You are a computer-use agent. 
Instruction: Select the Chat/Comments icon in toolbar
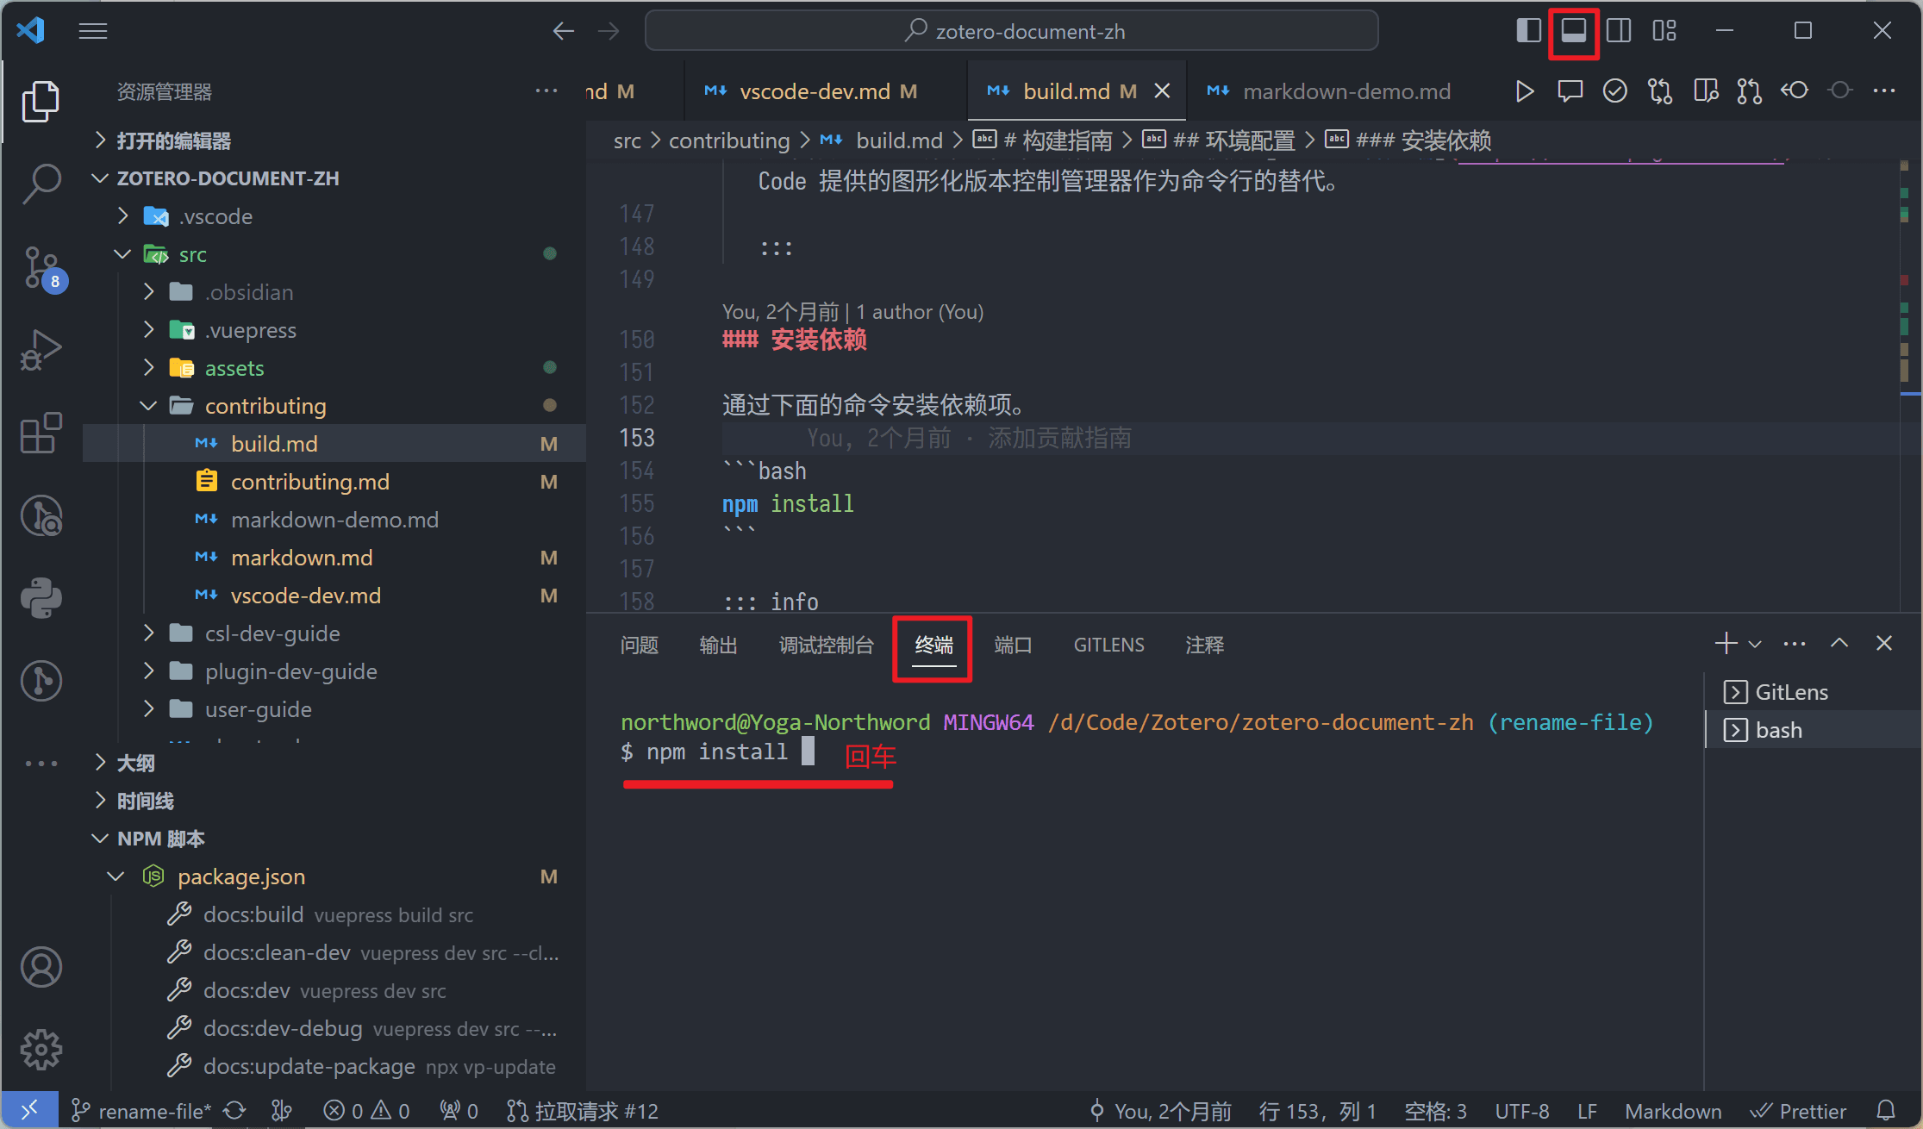[1568, 90]
